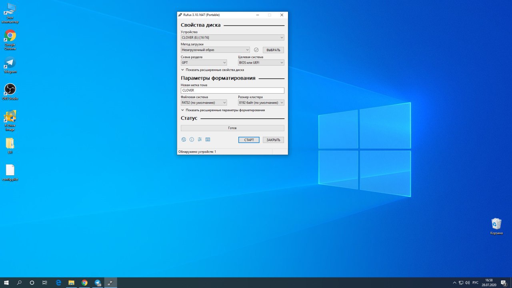Open Файловая система FAT32 dropdown
Image resolution: width=512 pixels, height=288 pixels.
click(x=204, y=102)
